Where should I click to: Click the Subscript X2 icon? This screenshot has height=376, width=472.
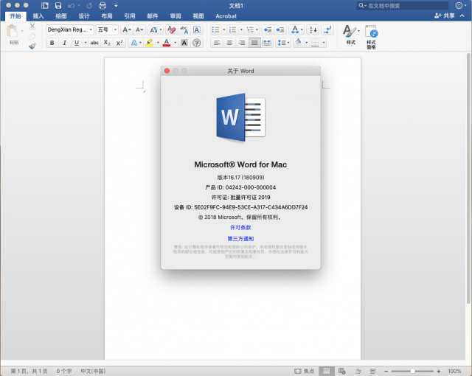107,43
